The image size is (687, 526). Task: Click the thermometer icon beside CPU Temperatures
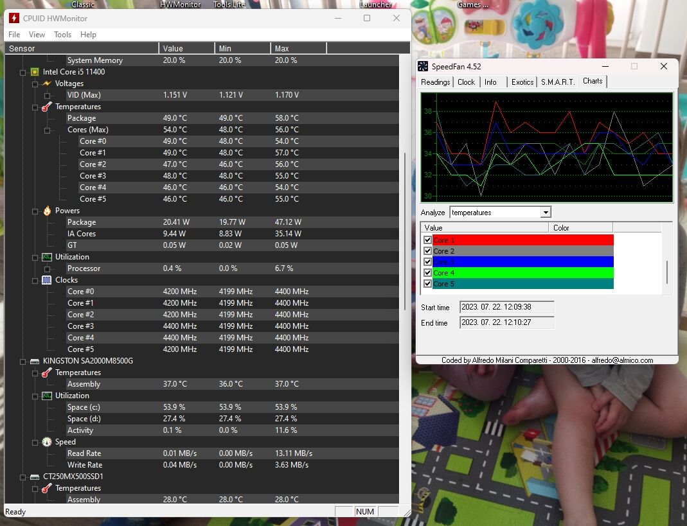click(47, 107)
